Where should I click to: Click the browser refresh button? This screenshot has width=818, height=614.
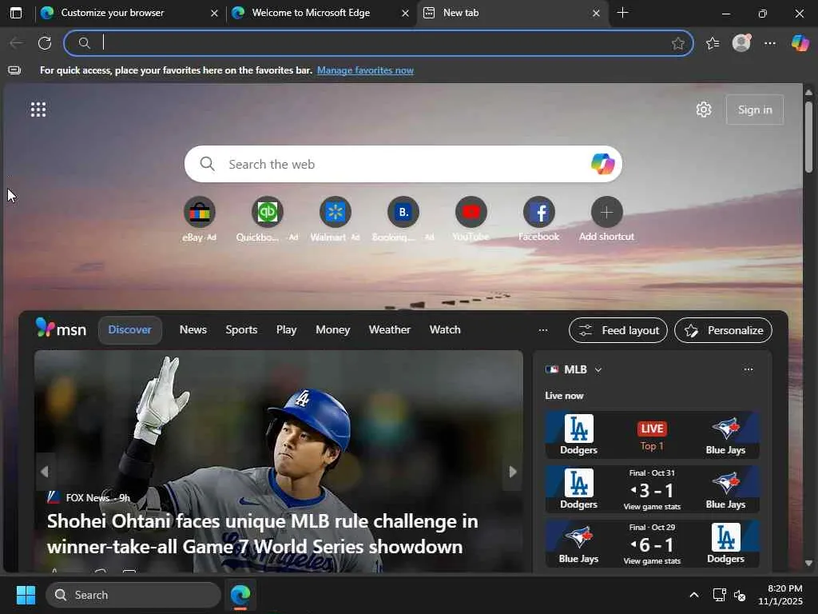[45, 43]
